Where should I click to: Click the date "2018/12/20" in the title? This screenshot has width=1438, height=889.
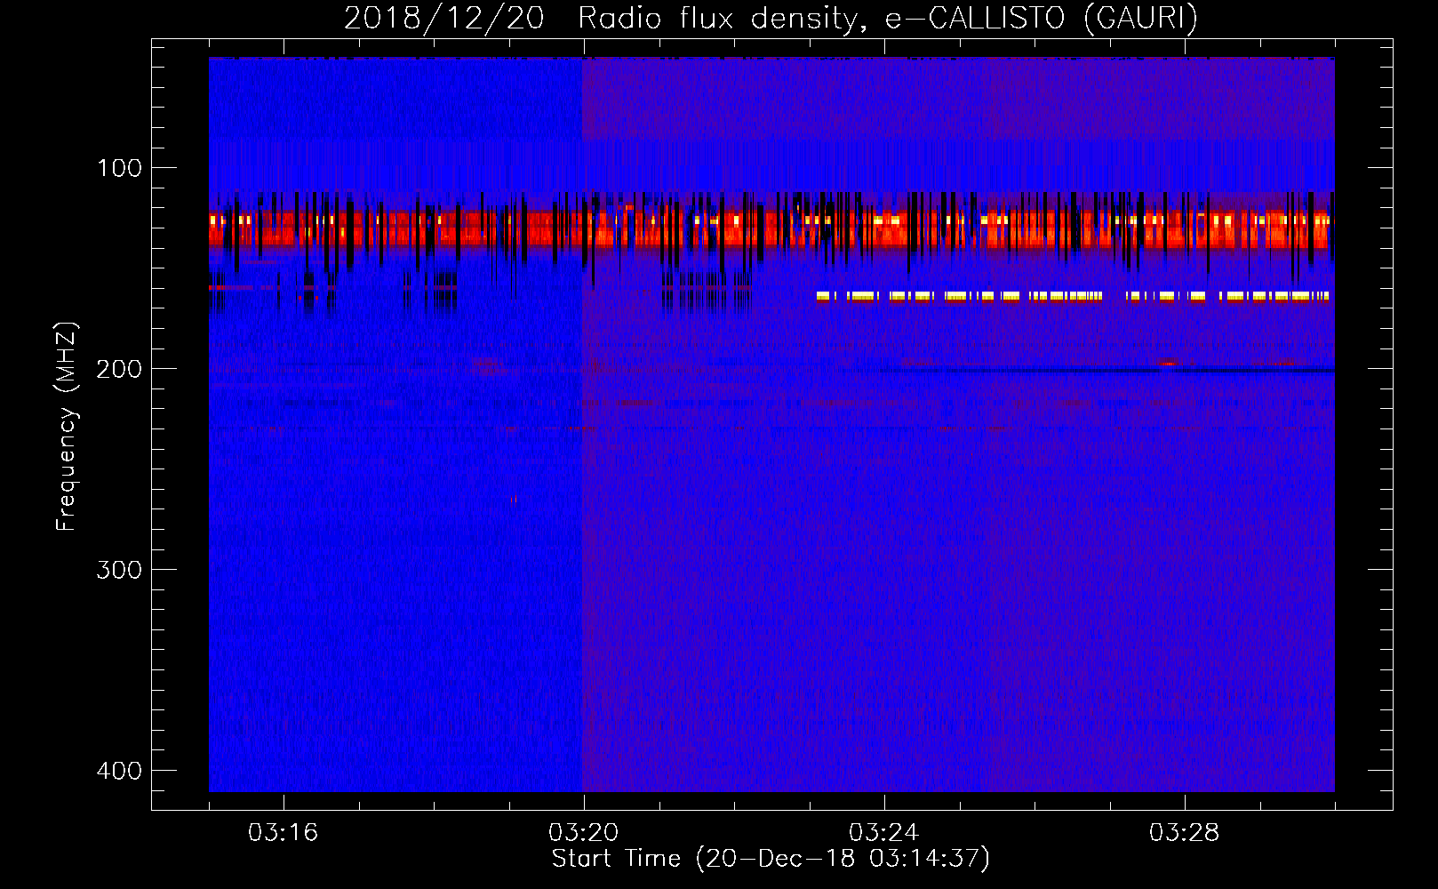[x=443, y=19]
